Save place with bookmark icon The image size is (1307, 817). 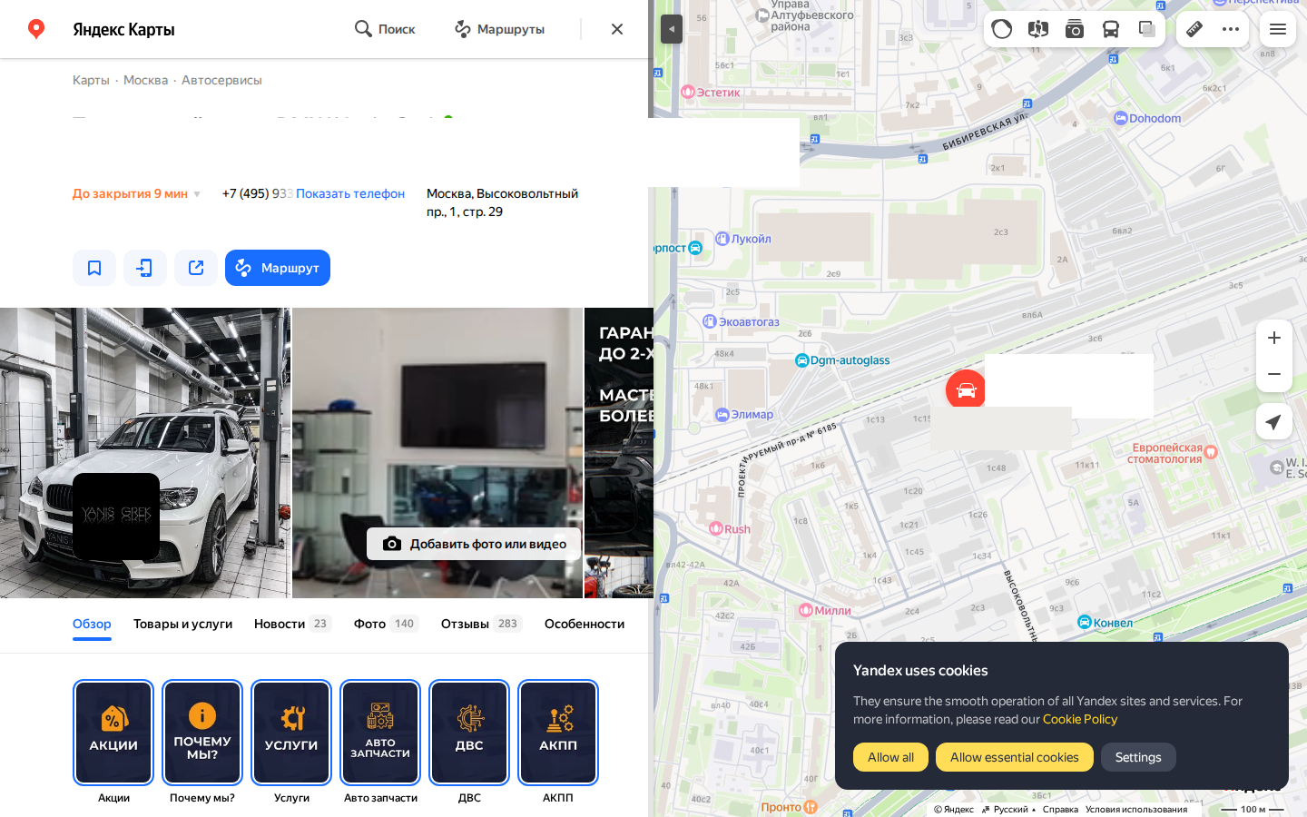(94, 268)
